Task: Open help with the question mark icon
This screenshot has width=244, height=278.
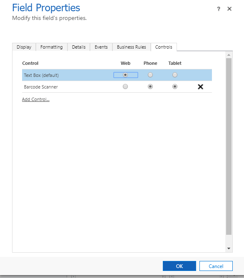Action: 219,9
